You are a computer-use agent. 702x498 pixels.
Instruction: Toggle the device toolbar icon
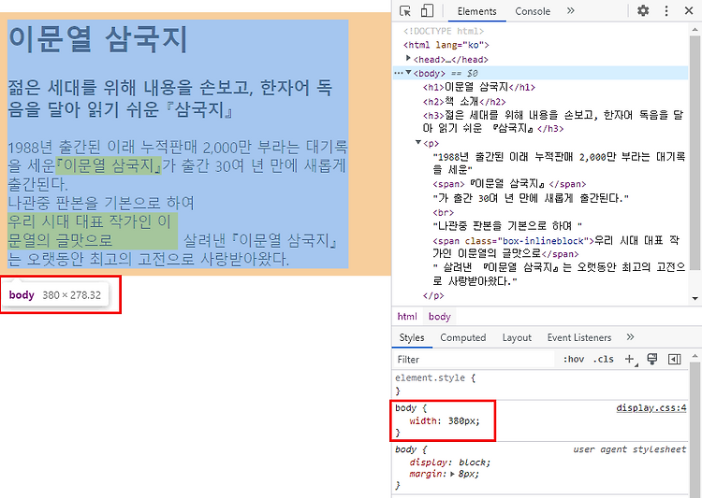pyautogui.click(x=427, y=10)
